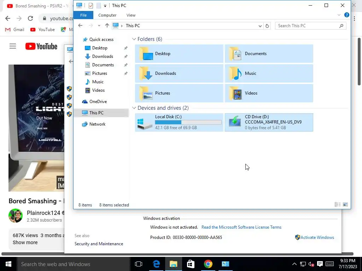
Task: Collapse the Devices and drives (2) group
Action: tap(134, 108)
